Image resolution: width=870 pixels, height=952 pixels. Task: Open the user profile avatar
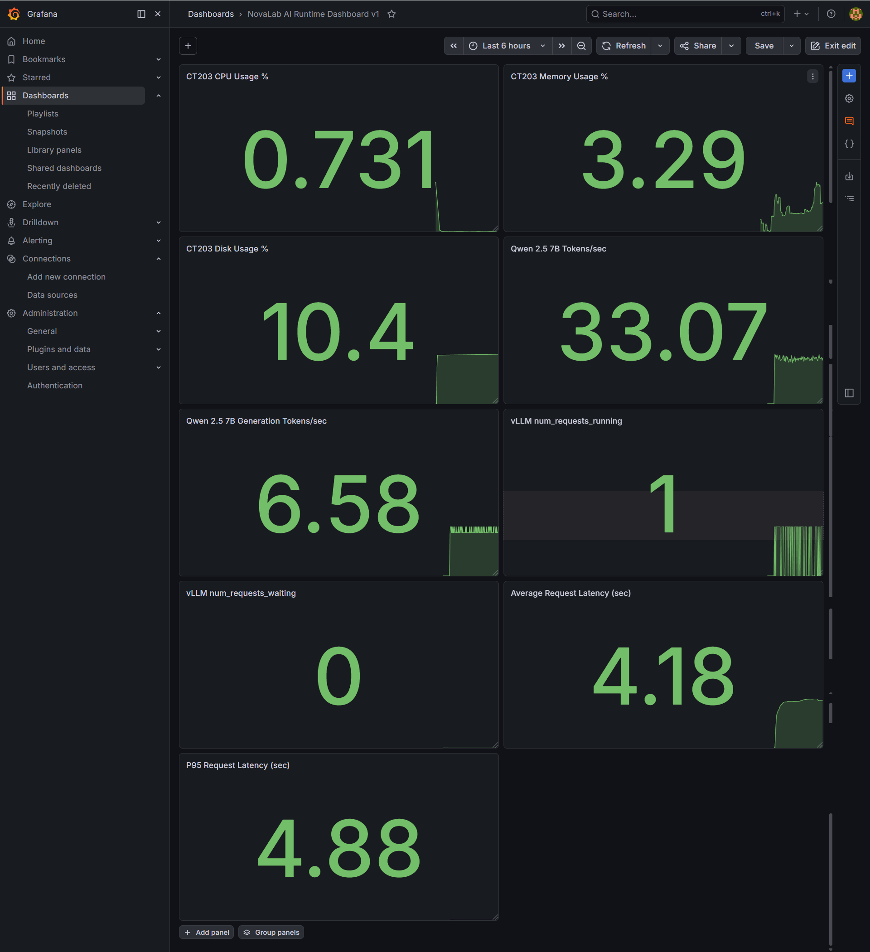tap(855, 14)
